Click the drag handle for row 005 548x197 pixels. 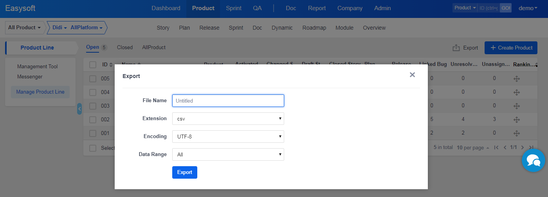[x=517, y=78]
